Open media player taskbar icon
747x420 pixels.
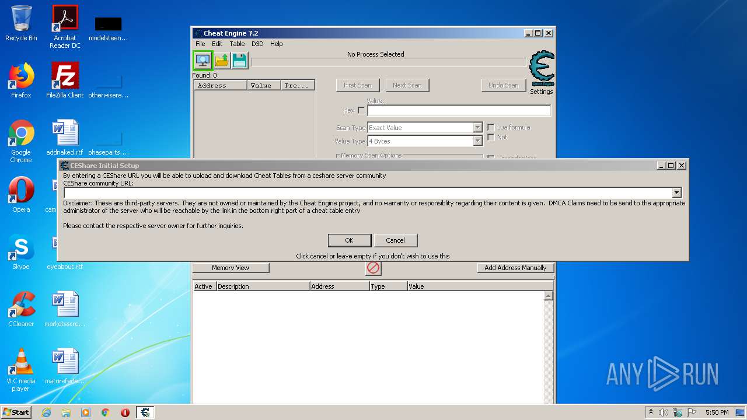pyautogui.click(x=86, y=412)
